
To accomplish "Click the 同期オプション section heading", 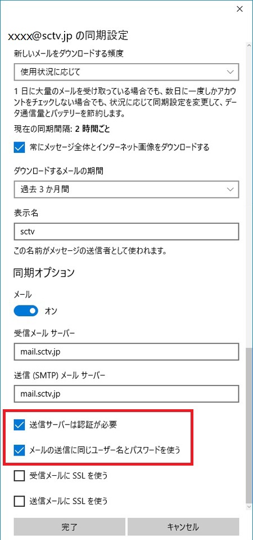I will (x=44, y=273).
